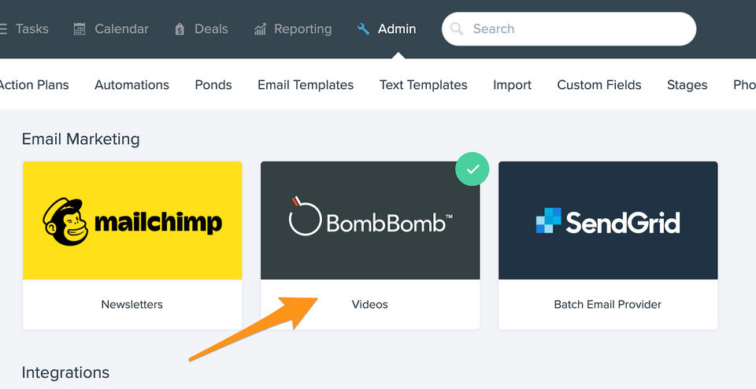The width and height of the screenshot is (756, 389).
Task: Go to the Email Templates tab
Action: (306, 85)
